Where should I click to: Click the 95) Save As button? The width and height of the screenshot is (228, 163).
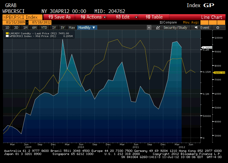click(59, 17)
